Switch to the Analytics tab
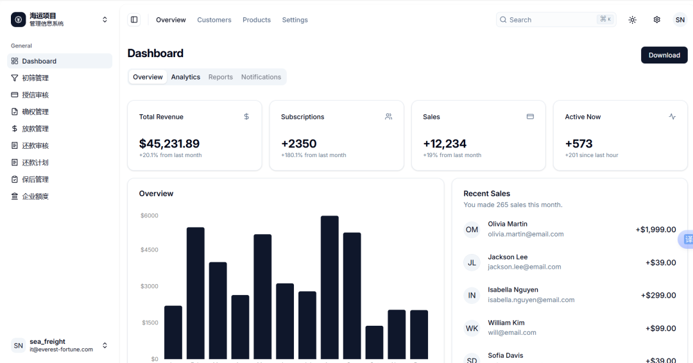The image size is (693, 363). click(x=185, y=77)
